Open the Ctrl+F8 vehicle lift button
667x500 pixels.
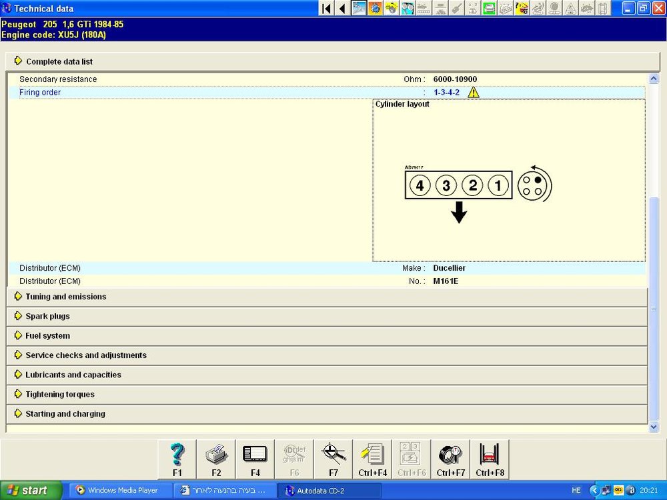pyautogui.click(x=490, y=459)
